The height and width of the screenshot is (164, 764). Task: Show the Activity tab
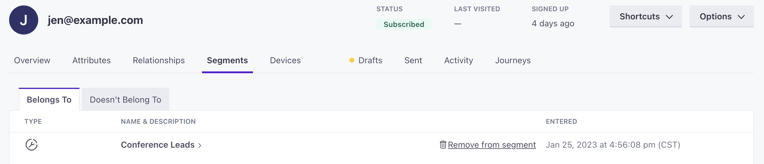(459, 60)
